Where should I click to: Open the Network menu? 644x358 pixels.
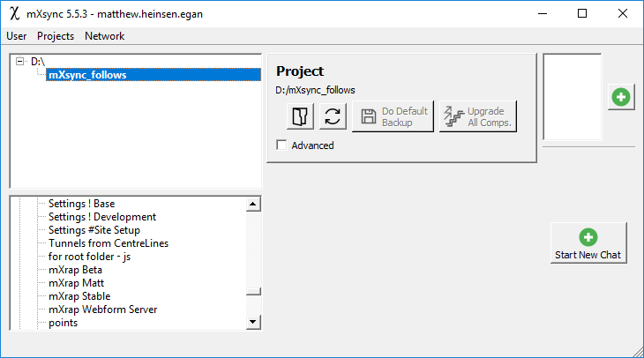(x=104, y=36)
